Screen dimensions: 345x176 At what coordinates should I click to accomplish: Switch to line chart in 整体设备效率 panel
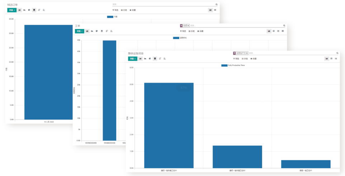tap(145, 59)
